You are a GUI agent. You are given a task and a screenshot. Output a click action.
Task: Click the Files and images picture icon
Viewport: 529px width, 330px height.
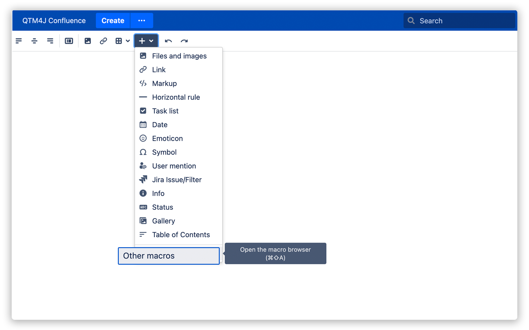[x=143, y=56]
